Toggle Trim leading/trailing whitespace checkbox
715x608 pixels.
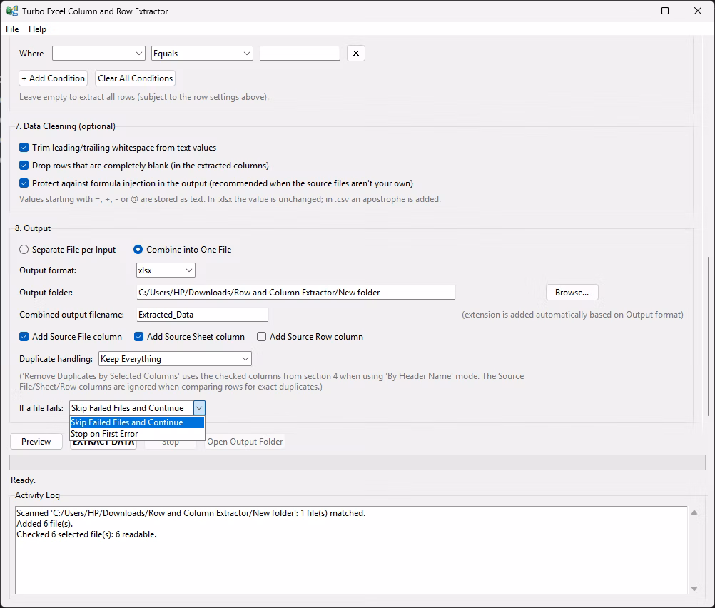[x=24, y=148]
